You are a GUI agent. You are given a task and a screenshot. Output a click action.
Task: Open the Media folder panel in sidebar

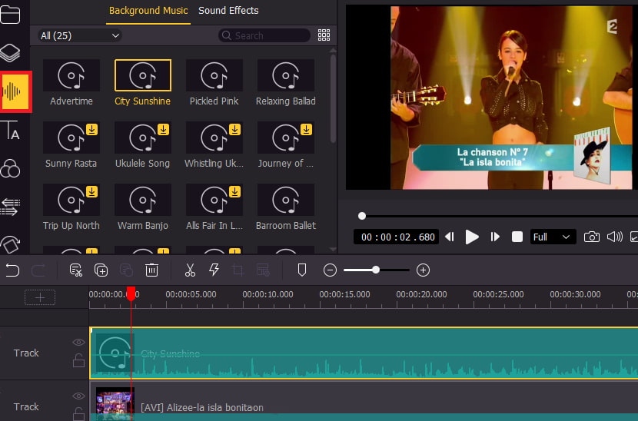coord(10,15)
